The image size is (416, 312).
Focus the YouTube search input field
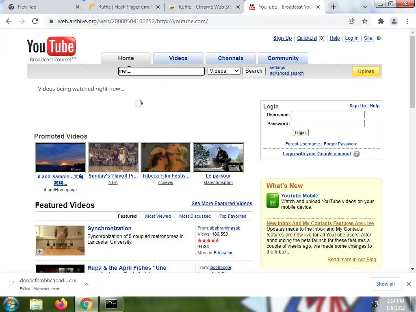(x=161, y=71)
